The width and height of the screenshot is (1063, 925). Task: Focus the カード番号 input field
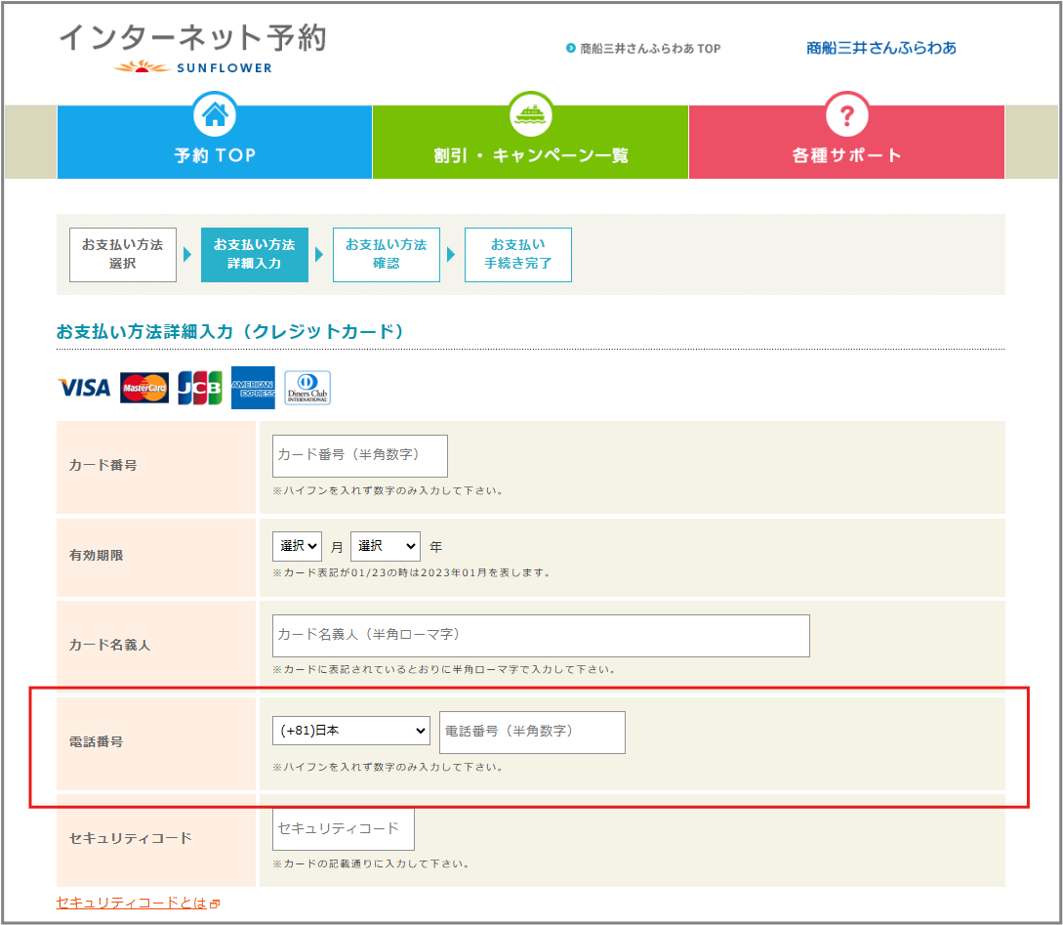[x=359, y=455]
